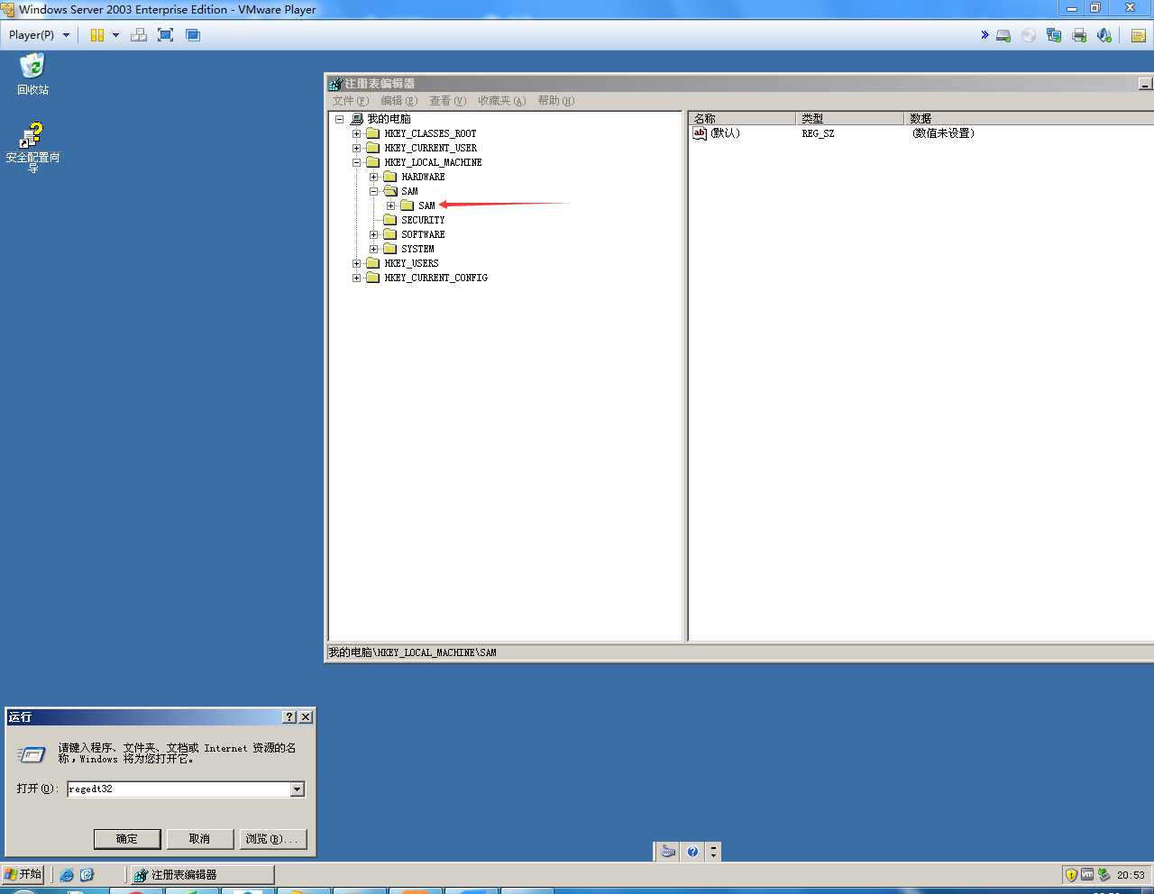Click the CD/DVD drive icon in VMware toolbar
1154x894 pixels.
point(1029,36)
